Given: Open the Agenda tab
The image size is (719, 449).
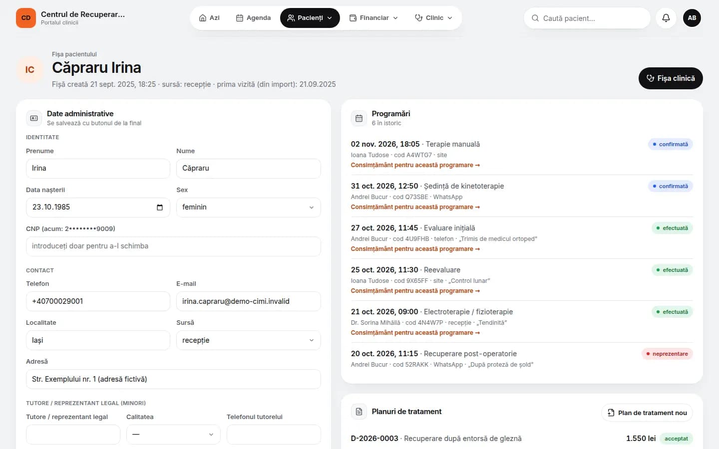Looking at the screenshot, I should (253, 18).
